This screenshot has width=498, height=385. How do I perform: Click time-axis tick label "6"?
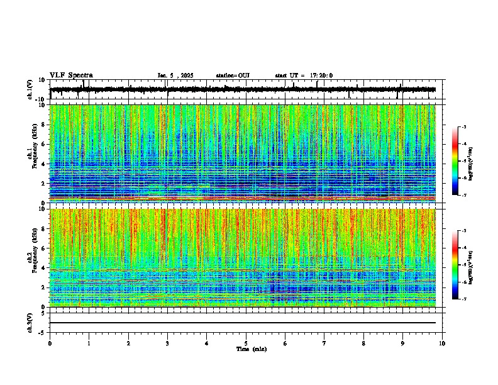point(285,343)
